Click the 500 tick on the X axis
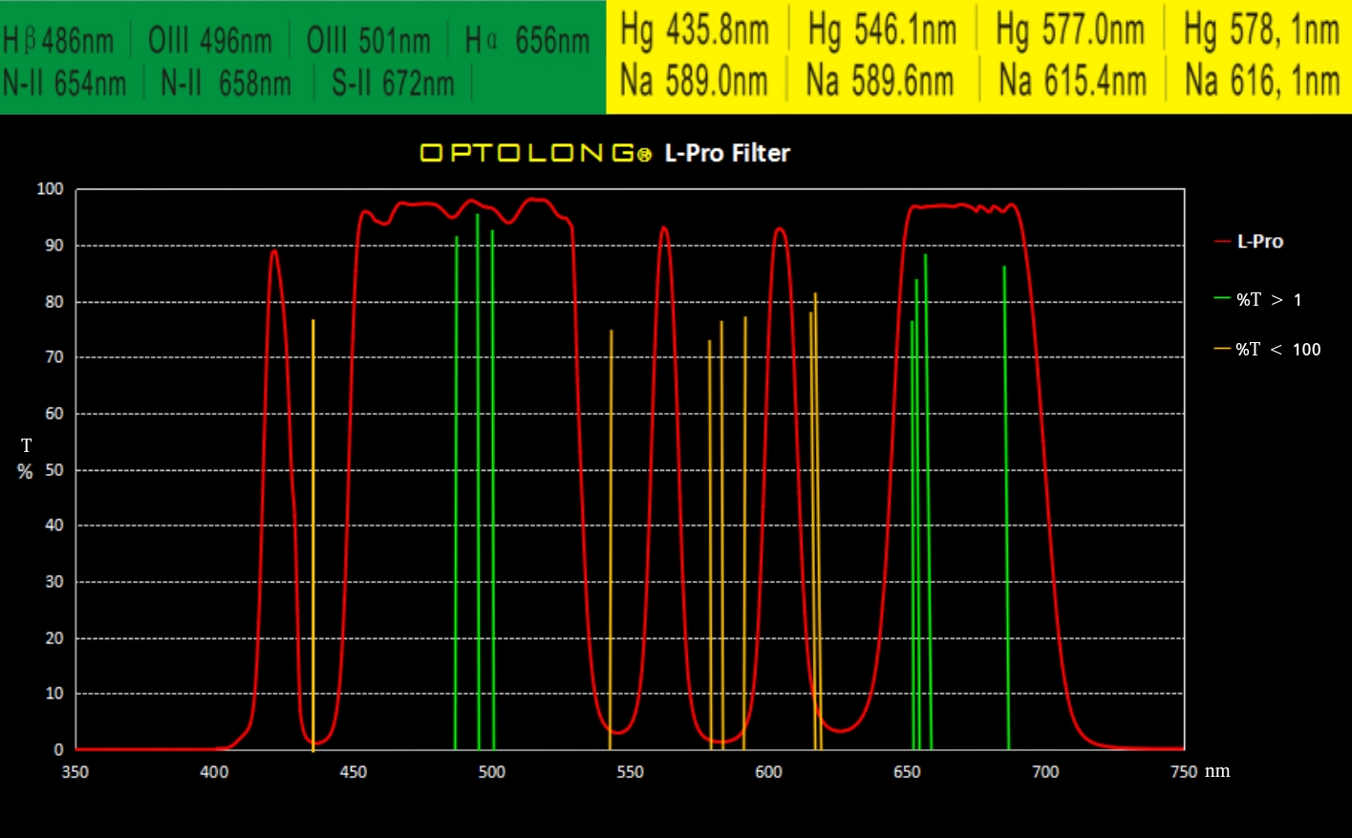Image resolution: width=1352 pixels, height=838 pixels. click(x=491, y=772)
